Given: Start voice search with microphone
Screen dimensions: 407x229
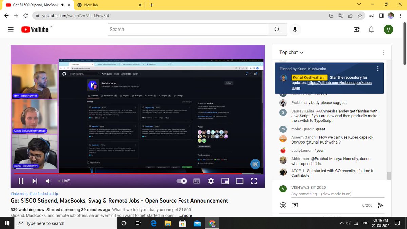Looking at the screenshot, I should pyautogui.click(x=295, y=30).
